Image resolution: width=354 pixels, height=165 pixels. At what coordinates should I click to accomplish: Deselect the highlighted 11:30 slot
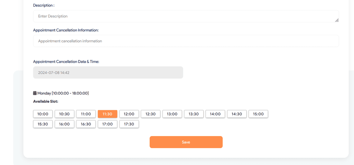(108, 114)
